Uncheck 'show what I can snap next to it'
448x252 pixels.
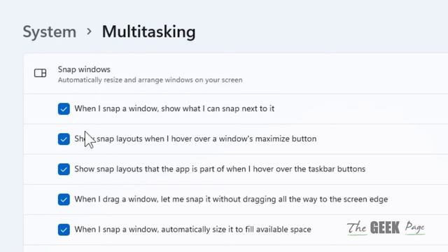tap(64, 109)
